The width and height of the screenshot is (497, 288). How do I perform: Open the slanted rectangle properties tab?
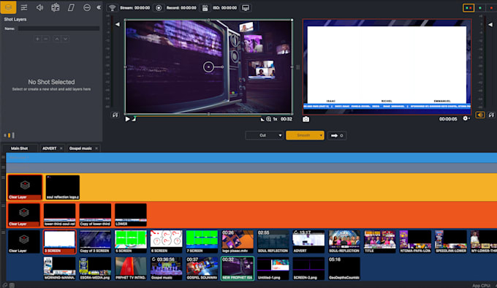pyautogui.click(x=71, y=7)
